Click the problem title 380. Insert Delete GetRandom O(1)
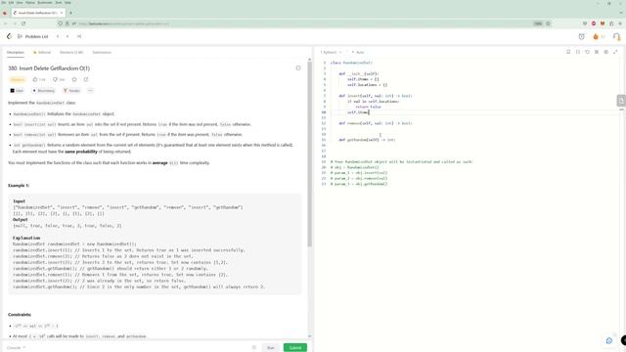Screen dimensions: 626x352 coord(49,68)
